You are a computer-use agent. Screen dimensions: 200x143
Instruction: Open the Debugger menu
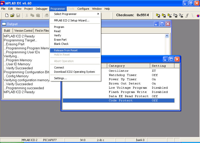click(41, 9)
